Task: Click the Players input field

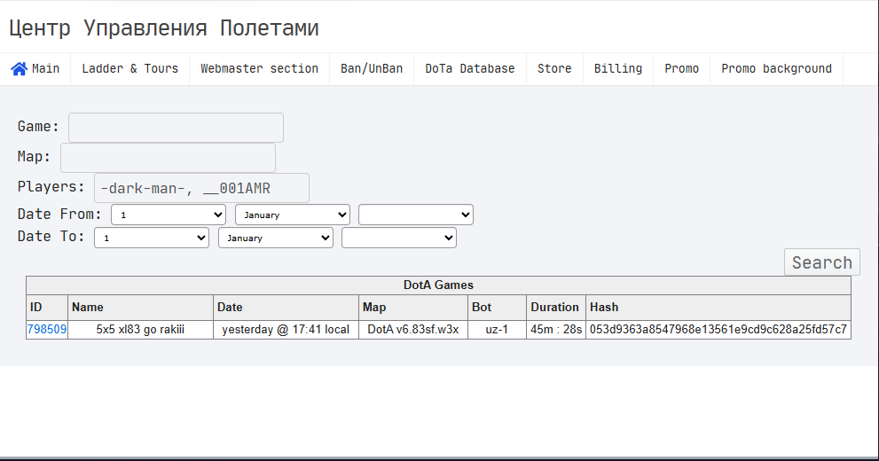Action: pyautogui.click(x=201, y=188)
